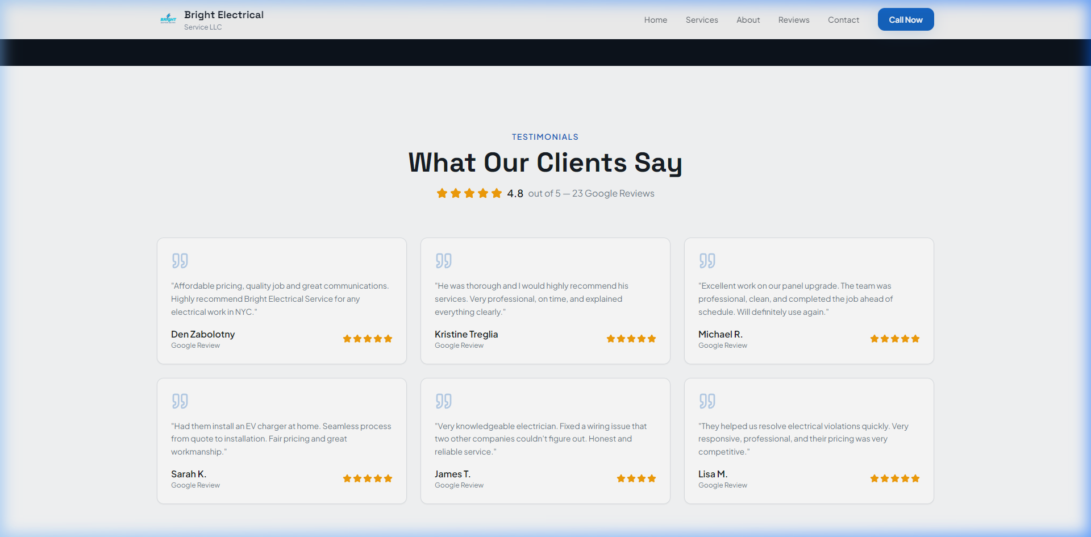Open the Home nav link
The width and height of the screenshot is (1091, 537).
pyautogui.click(x=655, y=20)
